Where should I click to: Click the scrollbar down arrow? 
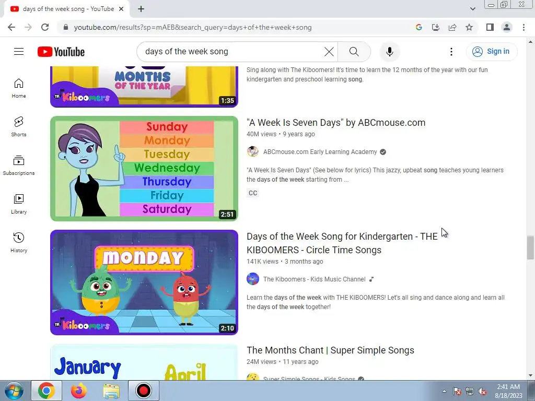click(x=530, y=375)
